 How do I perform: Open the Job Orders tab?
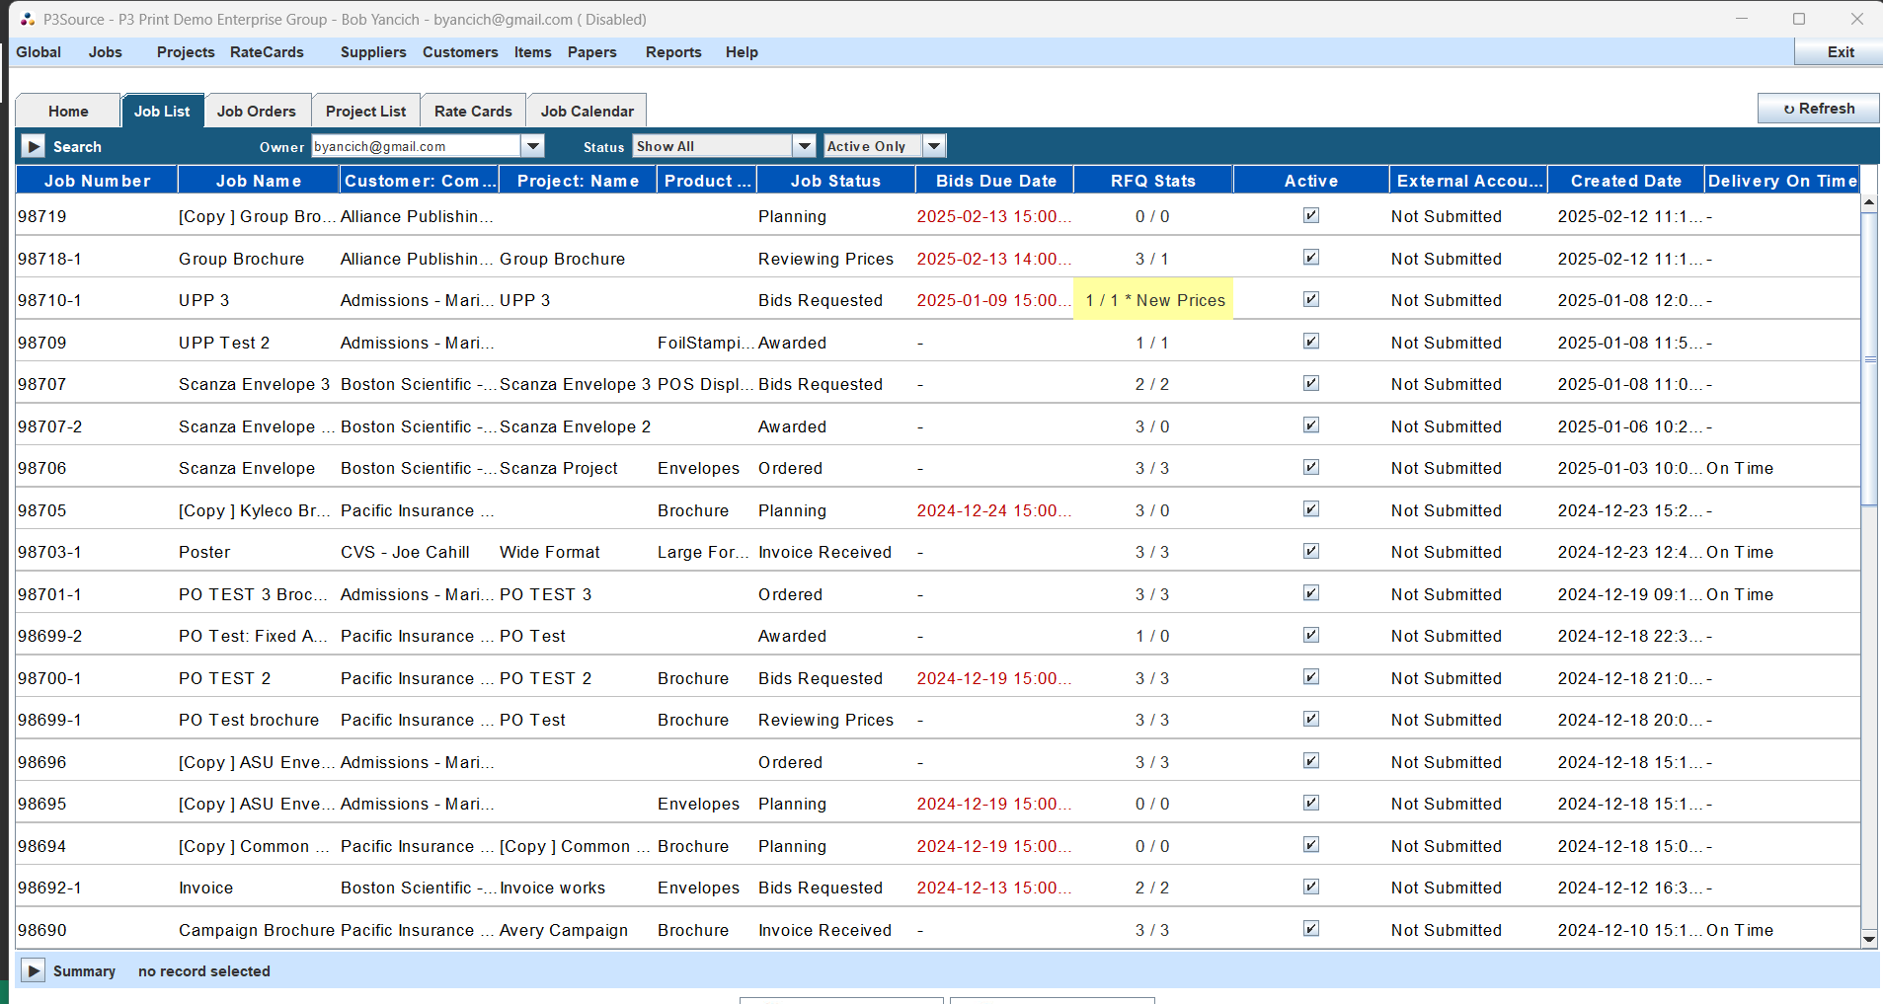pos(257,111)
